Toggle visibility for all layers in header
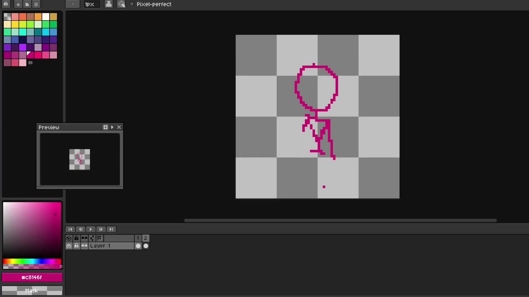Screen dimensions: 529x297 (69, 238)
